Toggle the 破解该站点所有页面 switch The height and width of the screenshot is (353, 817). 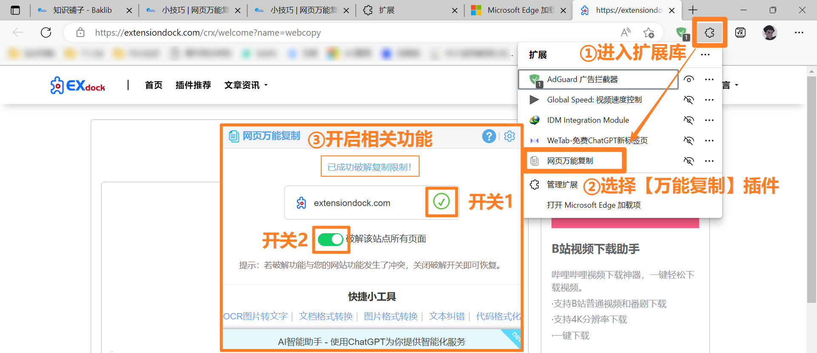(x=331, y=239)
